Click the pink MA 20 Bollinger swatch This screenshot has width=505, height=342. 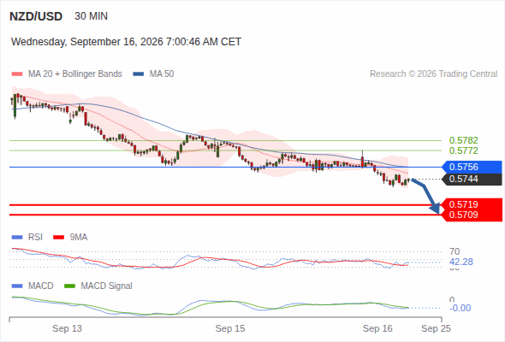(x=17, y=74)
